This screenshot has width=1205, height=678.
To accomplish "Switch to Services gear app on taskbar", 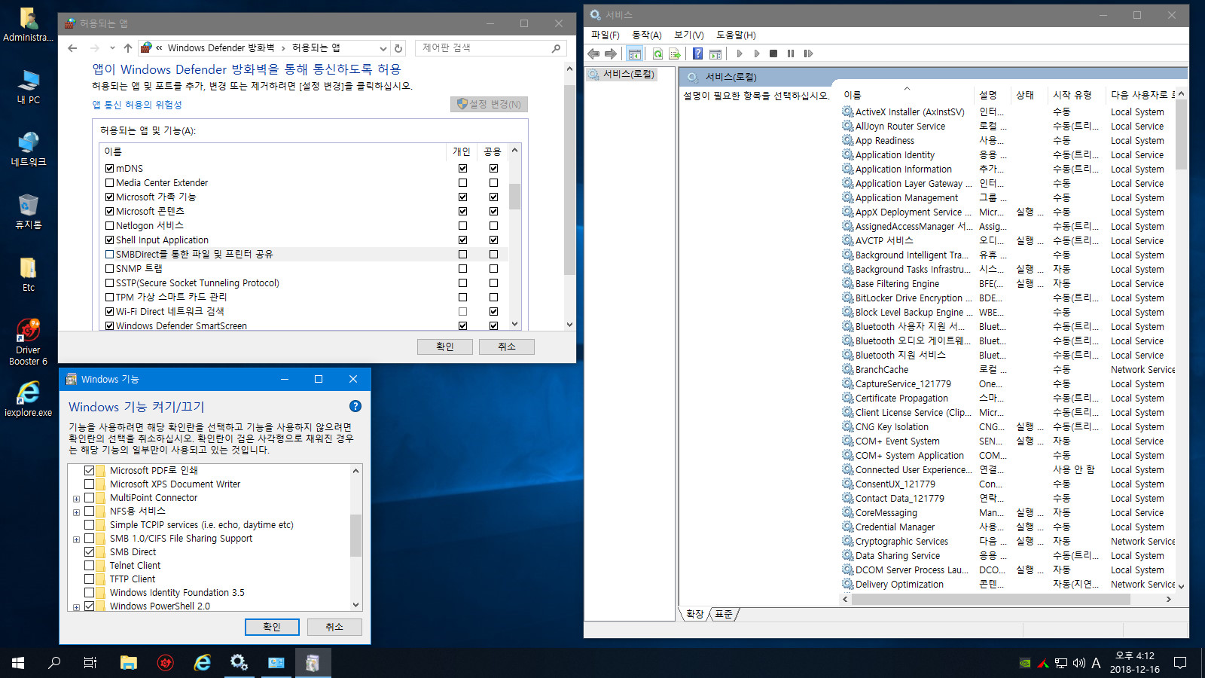I will tap(239, 663).
